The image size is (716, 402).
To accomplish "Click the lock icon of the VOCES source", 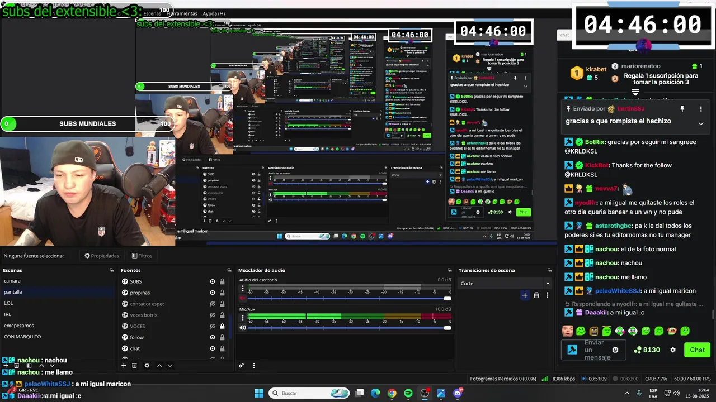I will coord(222,326).
